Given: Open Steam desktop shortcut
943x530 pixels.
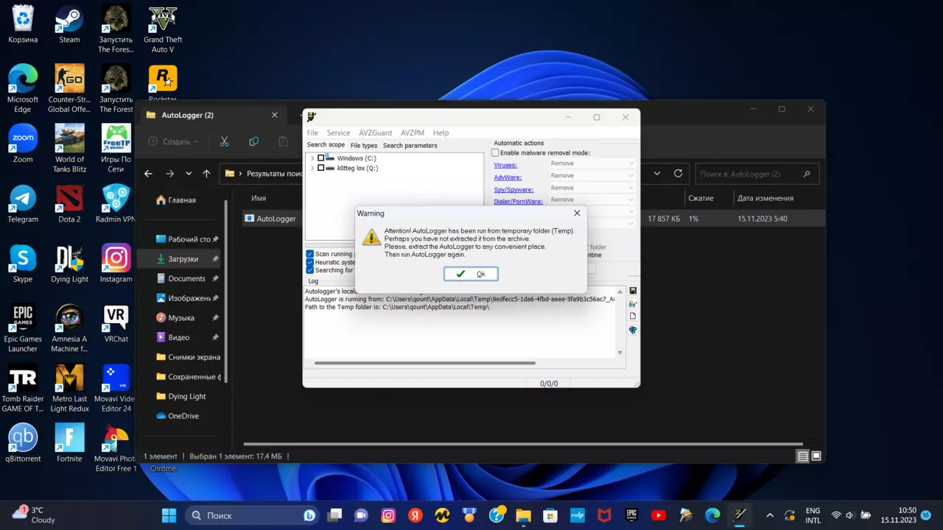Looking at the screenshot, I should [69, 24].
